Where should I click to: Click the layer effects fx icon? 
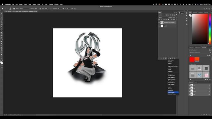pyautogui.click(x=164, y=58)
